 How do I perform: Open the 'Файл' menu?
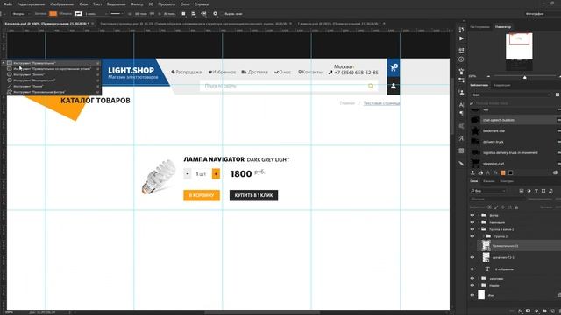coord(8,4)
